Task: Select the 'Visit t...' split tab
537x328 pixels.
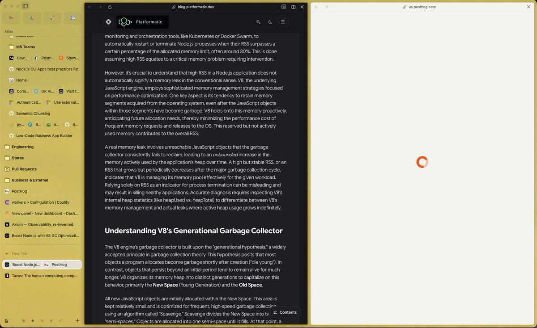Action: (70, 91)
